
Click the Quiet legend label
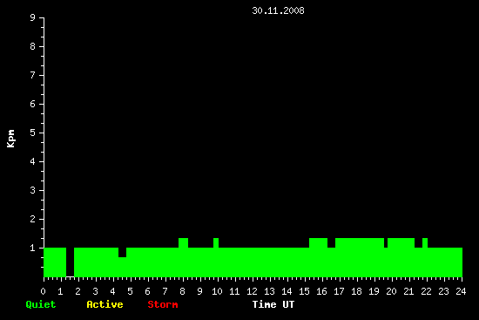(x=41, y=304)
